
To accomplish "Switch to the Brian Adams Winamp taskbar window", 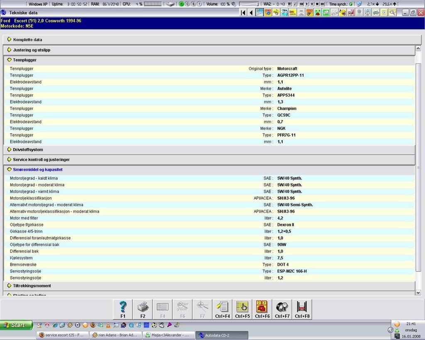I will tap(115, 335).
